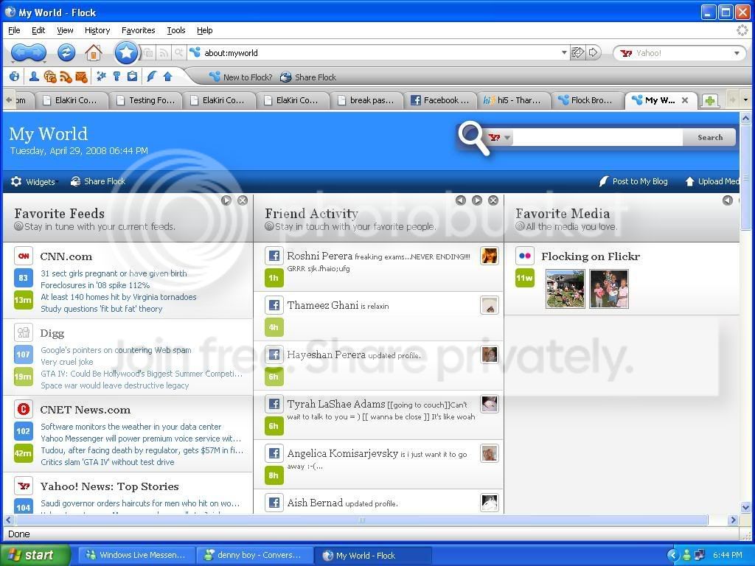Open the first Flocking on Flickr thumbnail
Image resolution: width=755 pixels, height=566 pixels.
pos(566,289)
